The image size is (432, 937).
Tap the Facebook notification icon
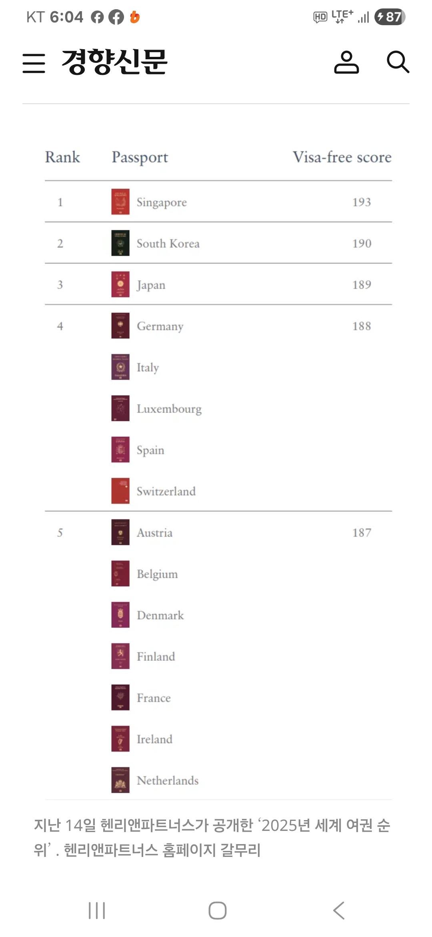point(116,17)
